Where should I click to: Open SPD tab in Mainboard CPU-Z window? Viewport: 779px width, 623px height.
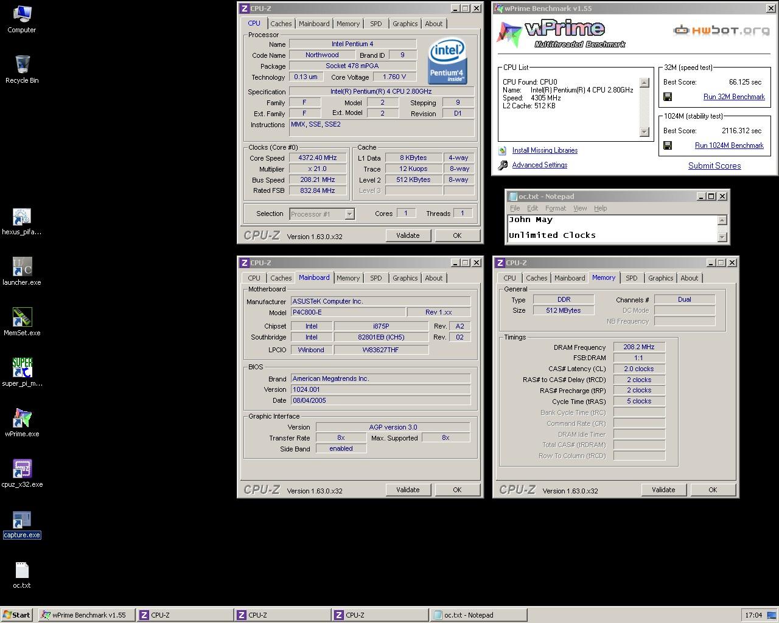(376, 278)
